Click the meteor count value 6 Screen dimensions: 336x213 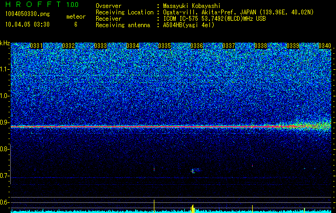click(x=76, y=24)
